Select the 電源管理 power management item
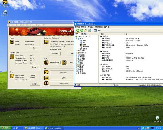163x130 pixels. click(x=86, y=47)
